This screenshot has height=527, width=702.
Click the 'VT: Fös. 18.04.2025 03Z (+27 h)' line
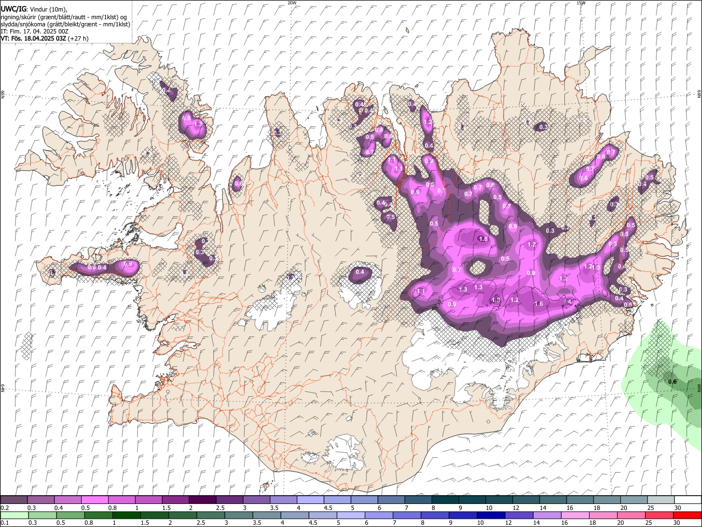(44, 38)
